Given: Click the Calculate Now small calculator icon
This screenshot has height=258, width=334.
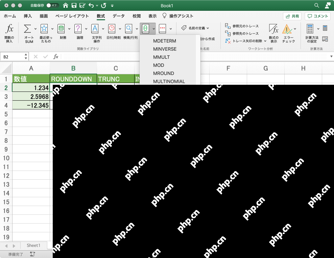Looking at the screenshot, I should [x=325, y=28].
